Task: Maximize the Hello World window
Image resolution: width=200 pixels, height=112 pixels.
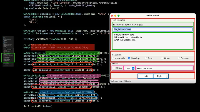Action: tap(119, 16)
